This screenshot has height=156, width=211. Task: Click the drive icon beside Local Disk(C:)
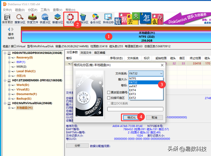coord(13,71)
